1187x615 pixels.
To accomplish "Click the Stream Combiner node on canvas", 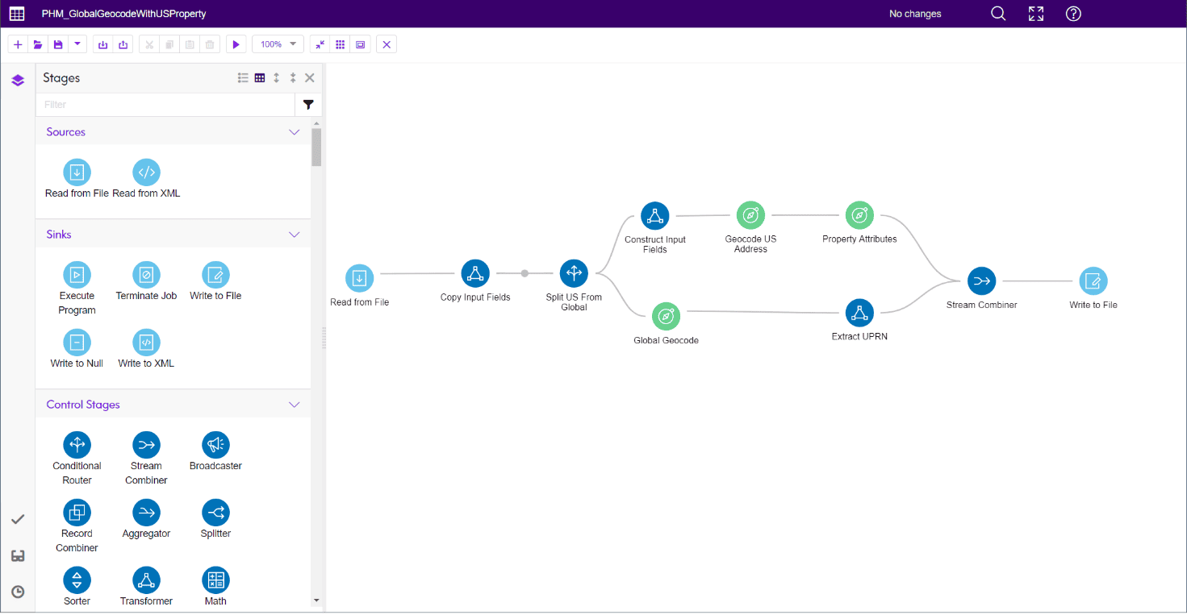I will (981, 281).
